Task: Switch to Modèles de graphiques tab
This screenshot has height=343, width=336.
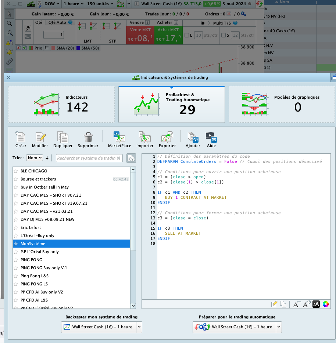Action: [282, 105]
